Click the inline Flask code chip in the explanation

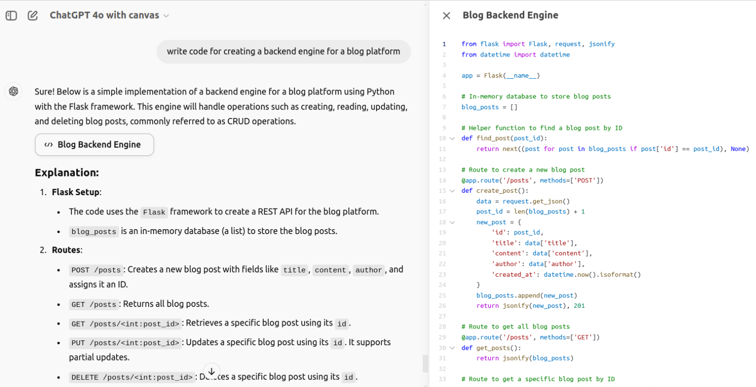[x=154, y=212]
